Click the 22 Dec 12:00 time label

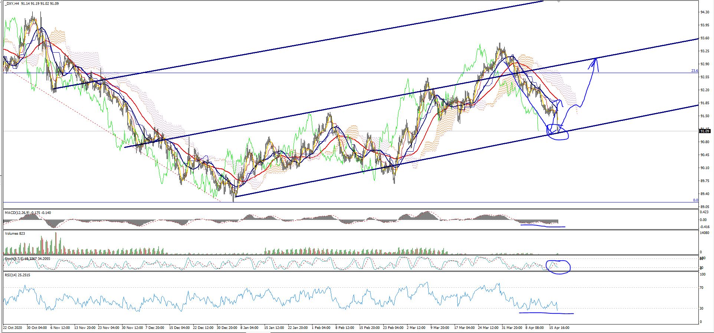[203, 328]
